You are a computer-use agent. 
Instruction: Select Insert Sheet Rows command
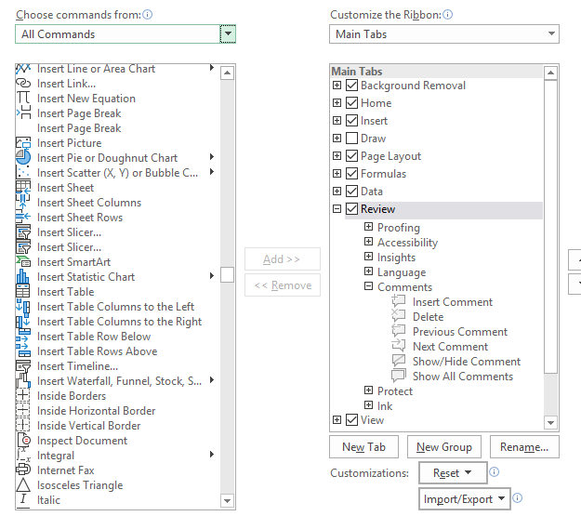click(80, 218)
